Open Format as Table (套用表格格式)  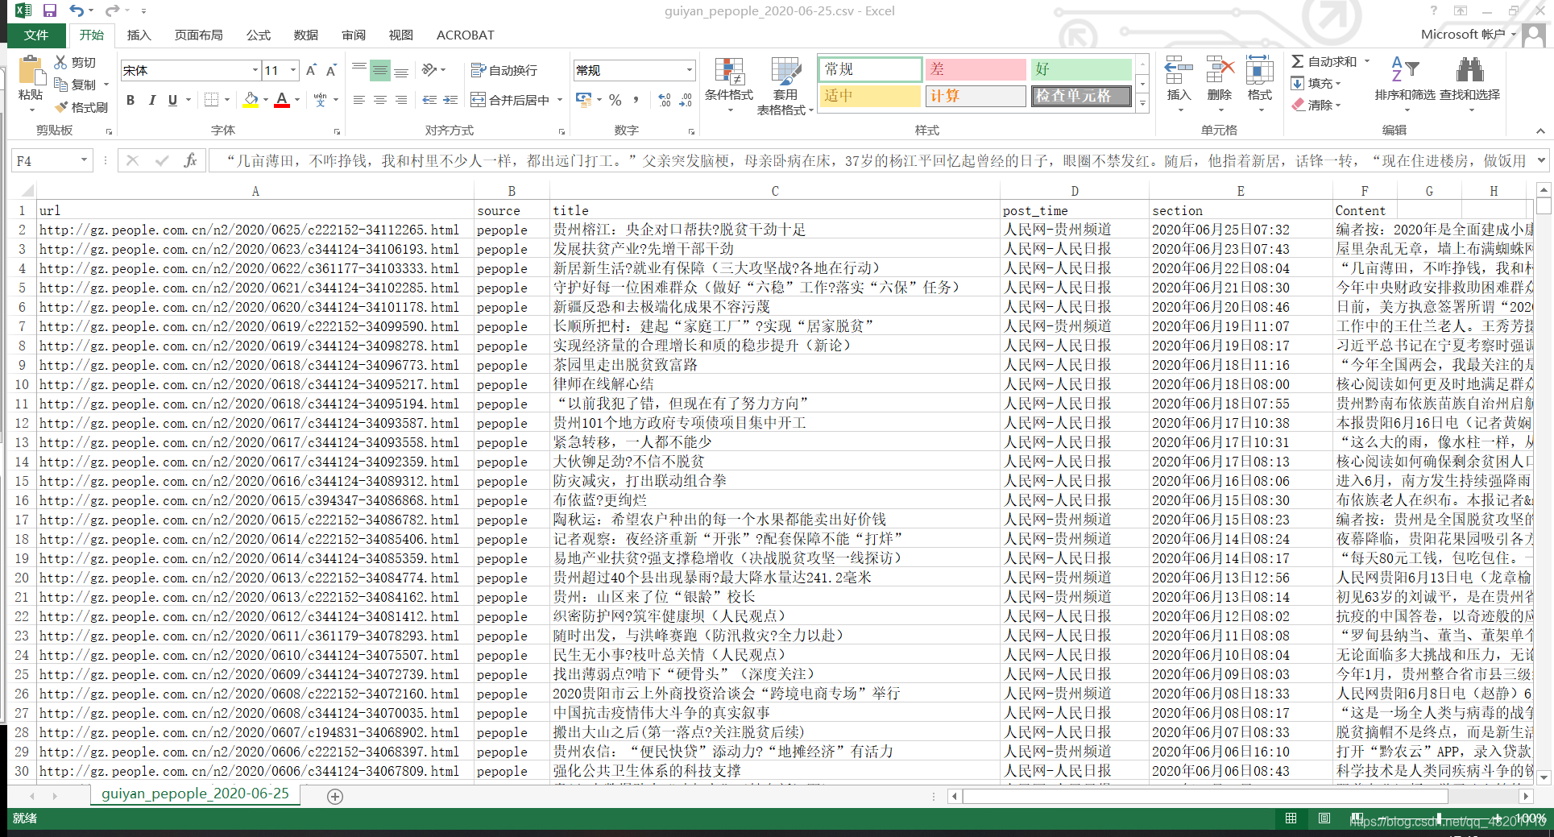(785, 85)
